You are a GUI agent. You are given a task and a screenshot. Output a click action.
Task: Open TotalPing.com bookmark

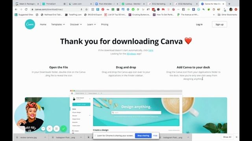(73, 15)
